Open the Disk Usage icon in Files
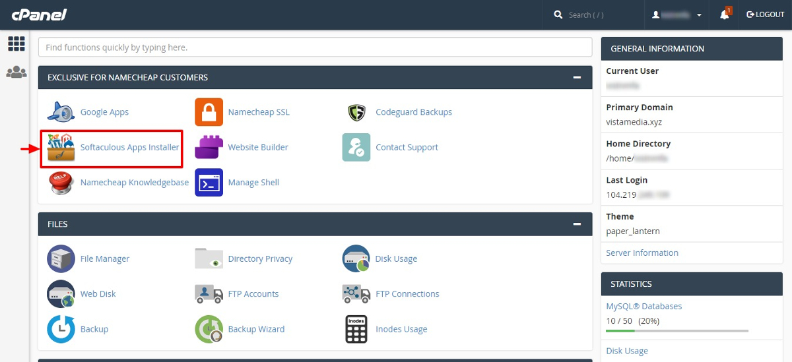 (356, 258)
